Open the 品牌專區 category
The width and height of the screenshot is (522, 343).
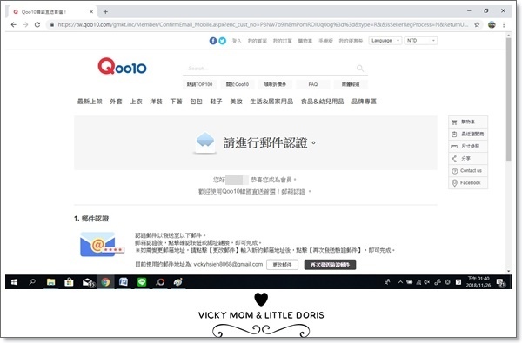tap(364, 102)
